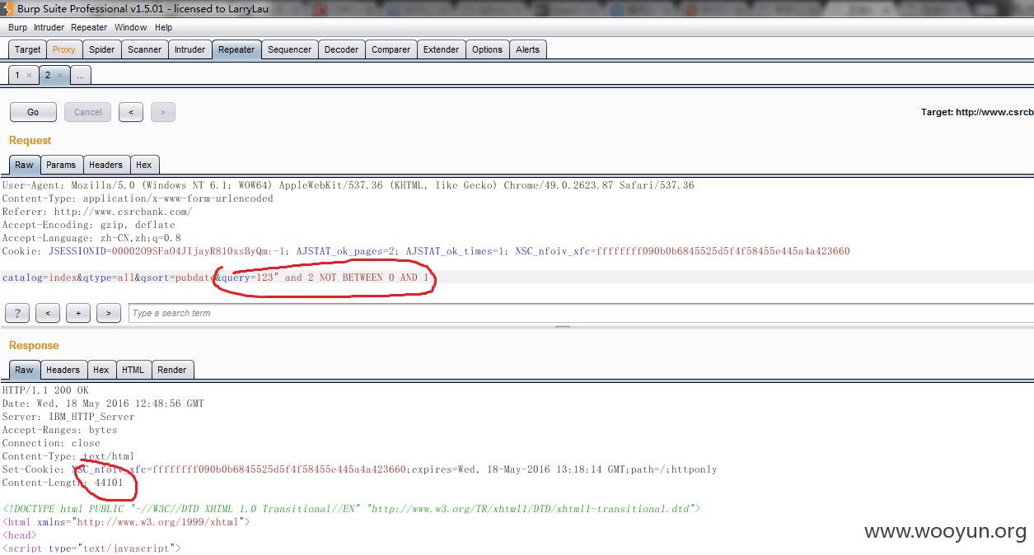Show the response Raw view

click(x=24, y=370)
